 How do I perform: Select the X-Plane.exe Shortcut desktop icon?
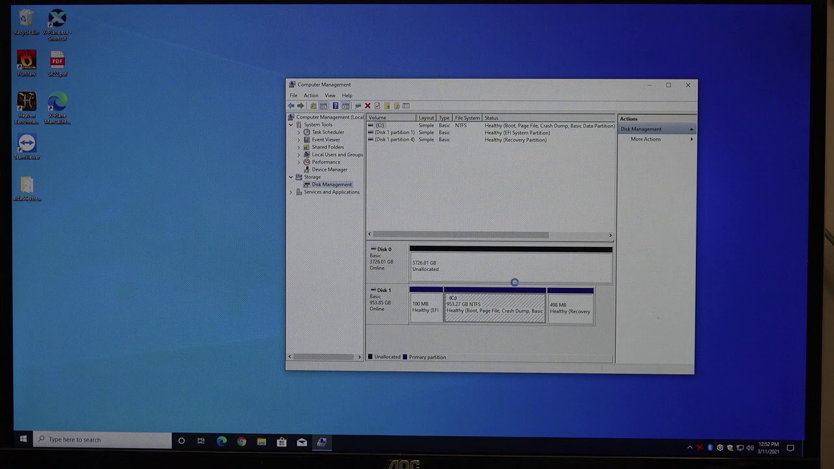click(x=57, y=25)
